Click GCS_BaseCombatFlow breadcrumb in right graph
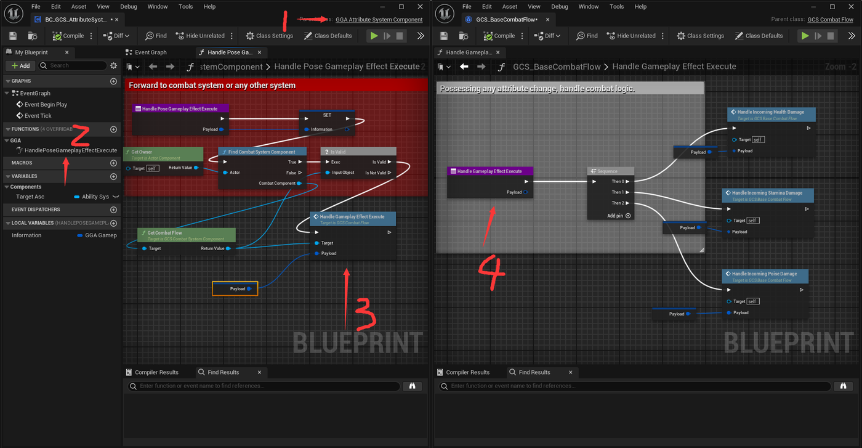Screen dimensions: 862x448 click(557, 67)
